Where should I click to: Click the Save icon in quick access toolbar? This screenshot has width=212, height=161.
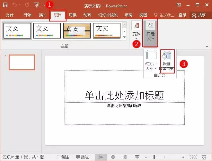coord(5,5)
